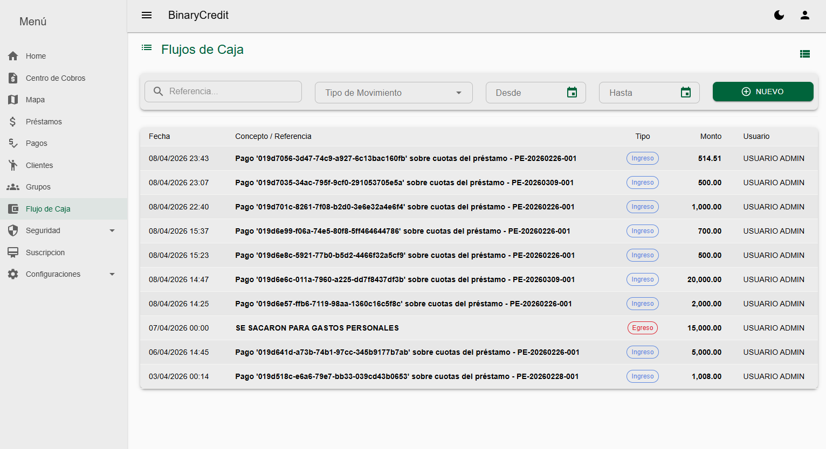Open the Hasta calendar picker icon

click(686, 93)
